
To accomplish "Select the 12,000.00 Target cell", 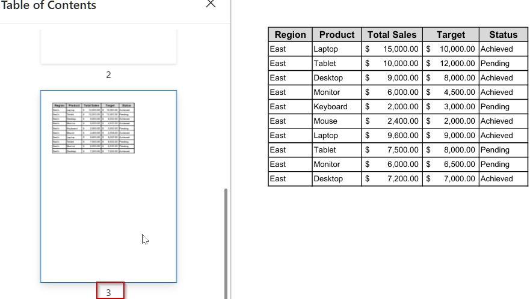I will [451, 64].
